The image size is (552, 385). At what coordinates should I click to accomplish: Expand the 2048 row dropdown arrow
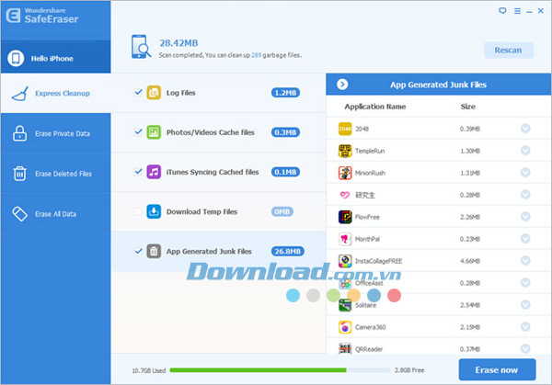525,129
